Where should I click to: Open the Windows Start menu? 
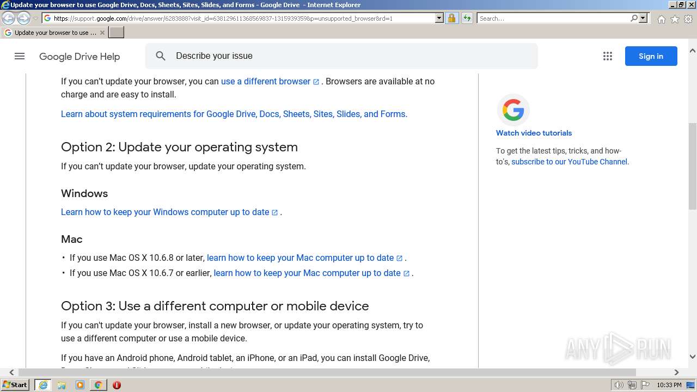pyautogui.click(x=15, y=385)
